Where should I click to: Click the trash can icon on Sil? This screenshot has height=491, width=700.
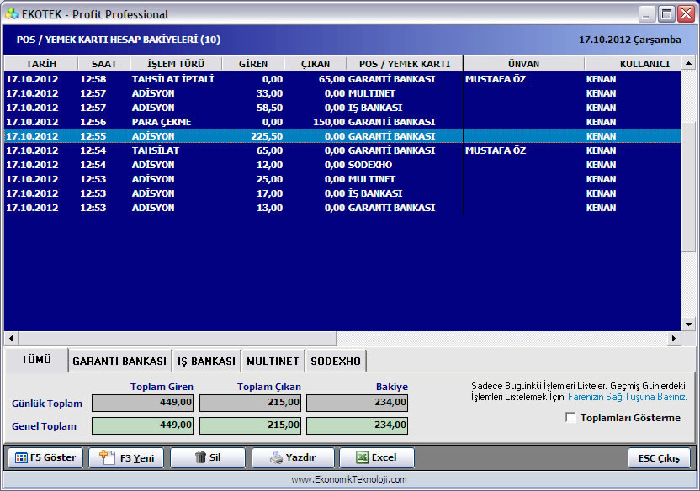click(200, 457)
